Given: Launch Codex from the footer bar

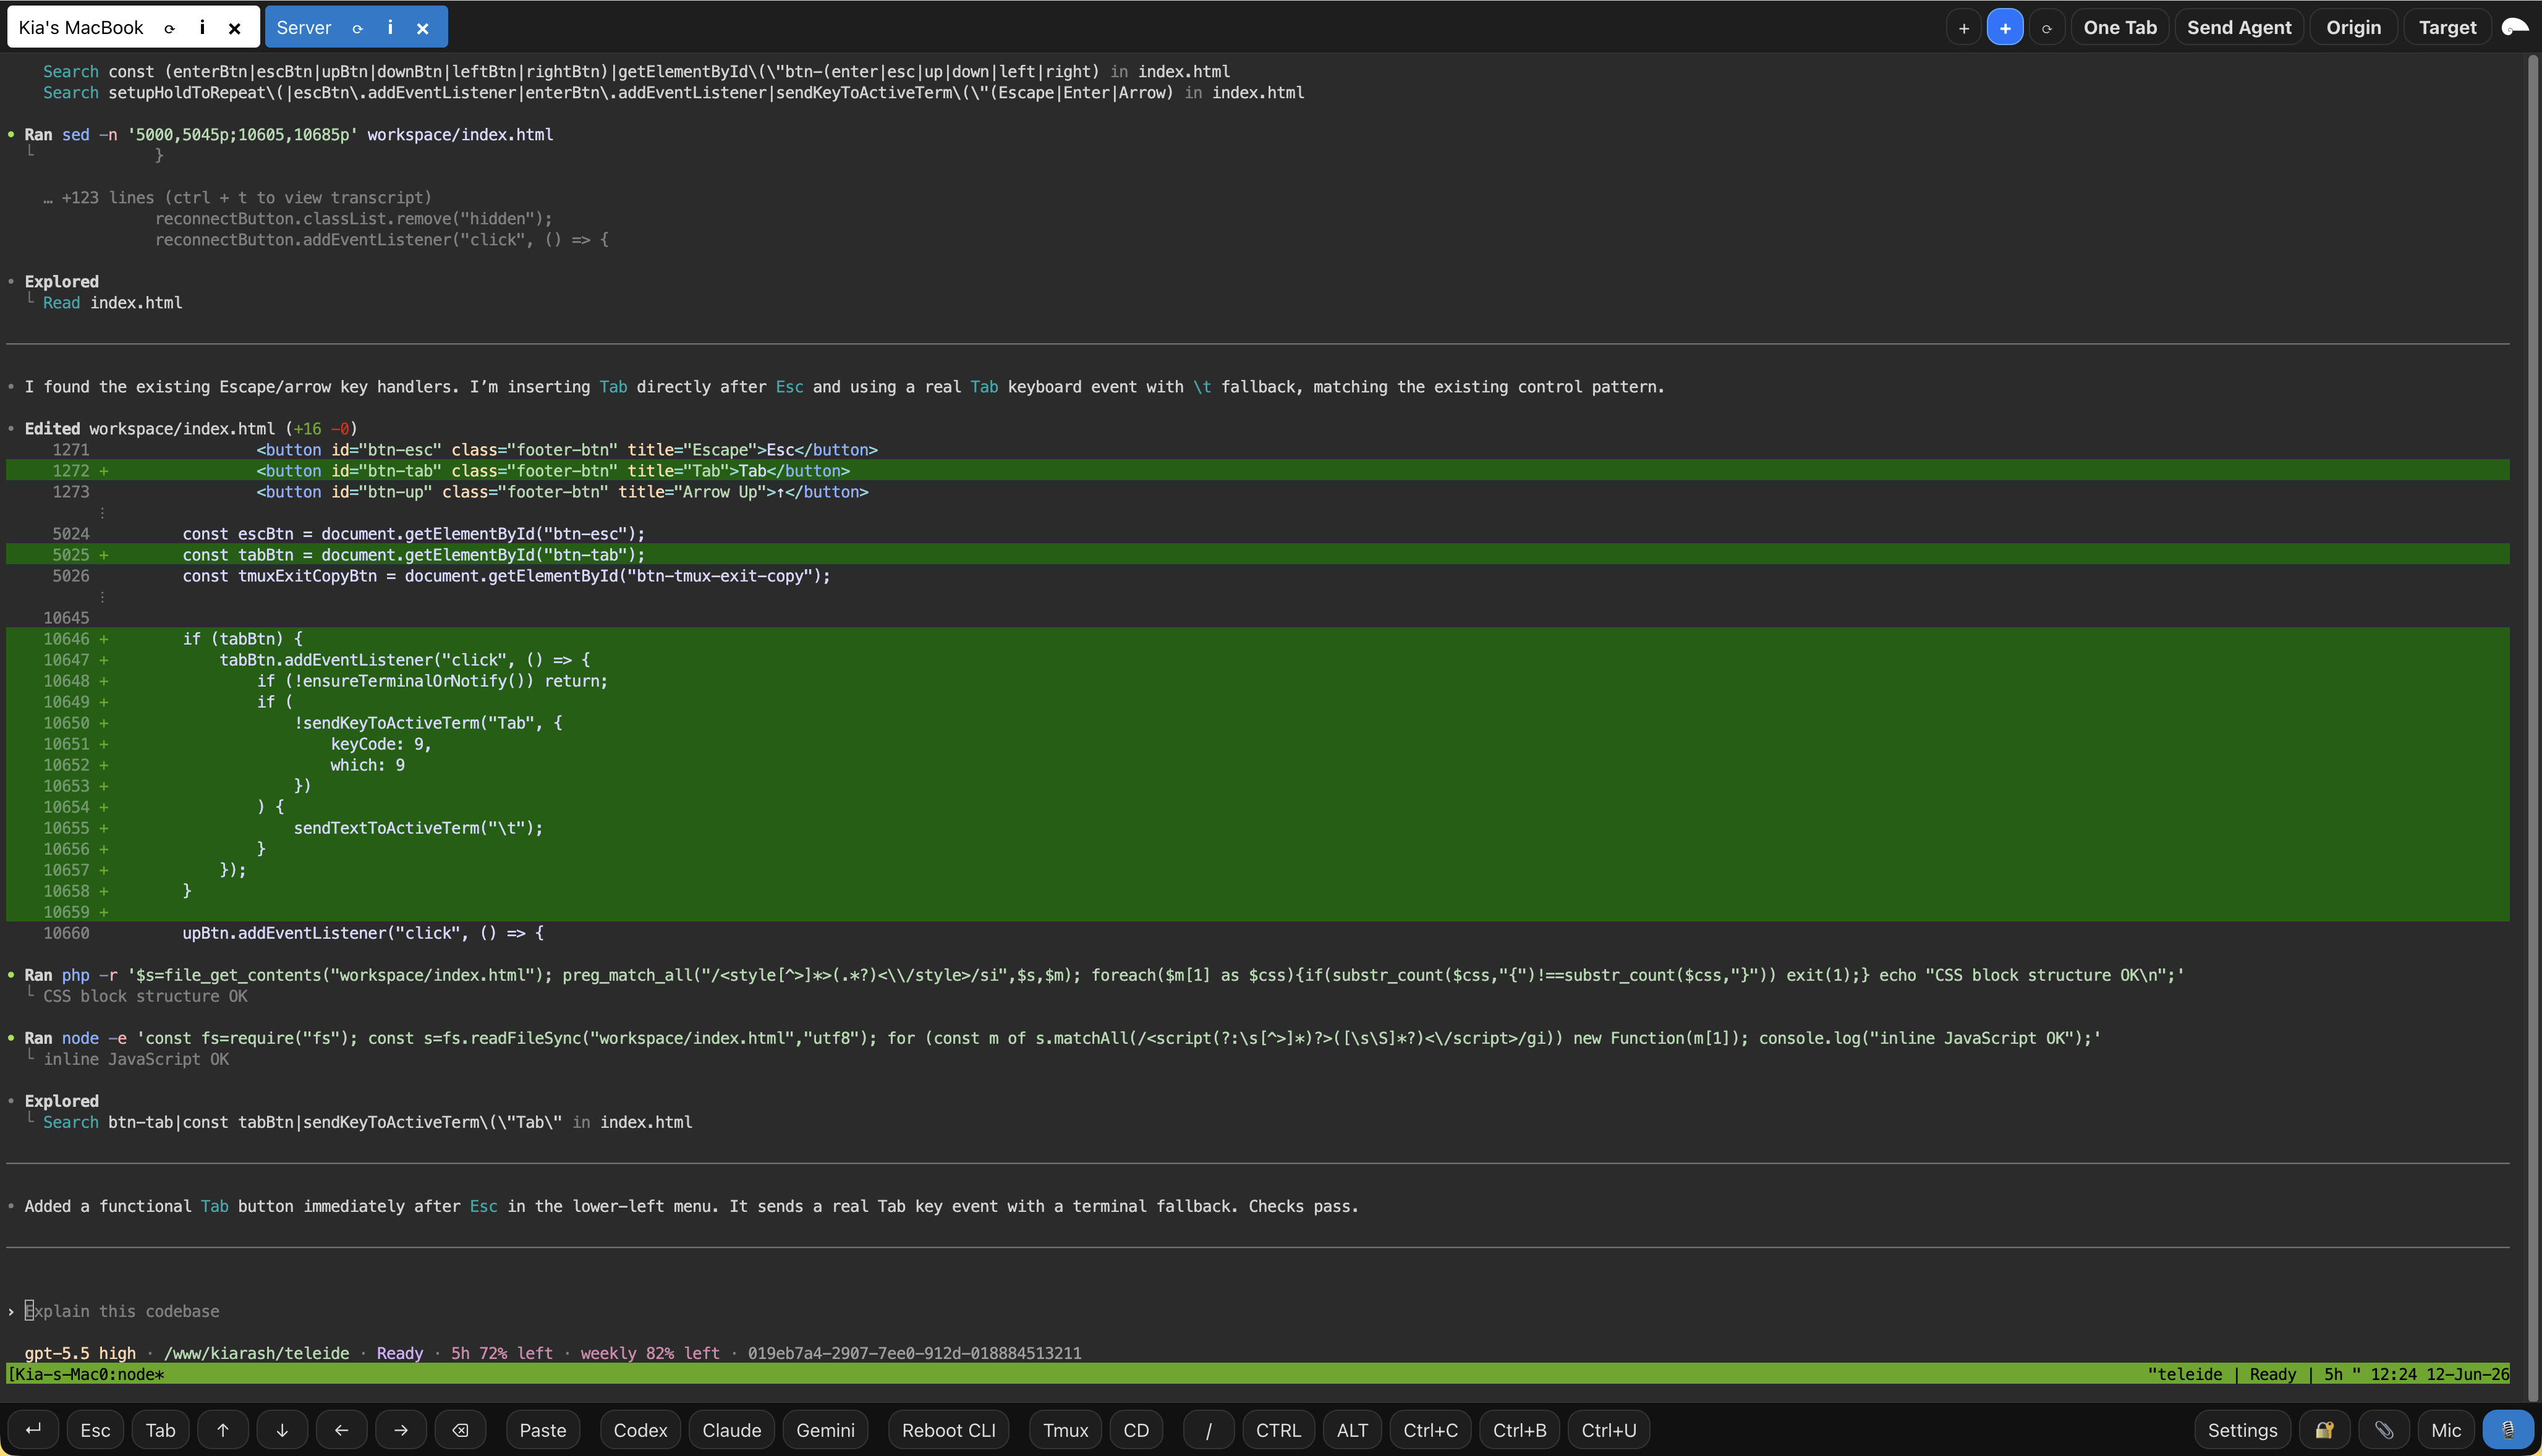Looking at the screenshot, I should (x=640, y=1430).
